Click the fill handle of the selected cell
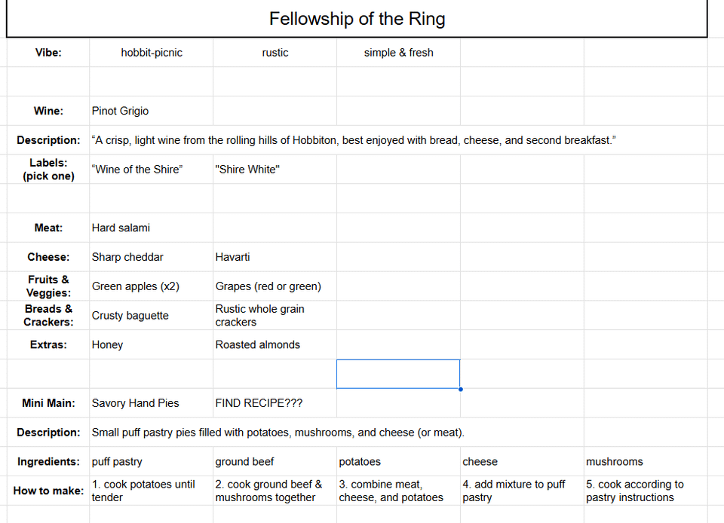 [x=460, y=389]
